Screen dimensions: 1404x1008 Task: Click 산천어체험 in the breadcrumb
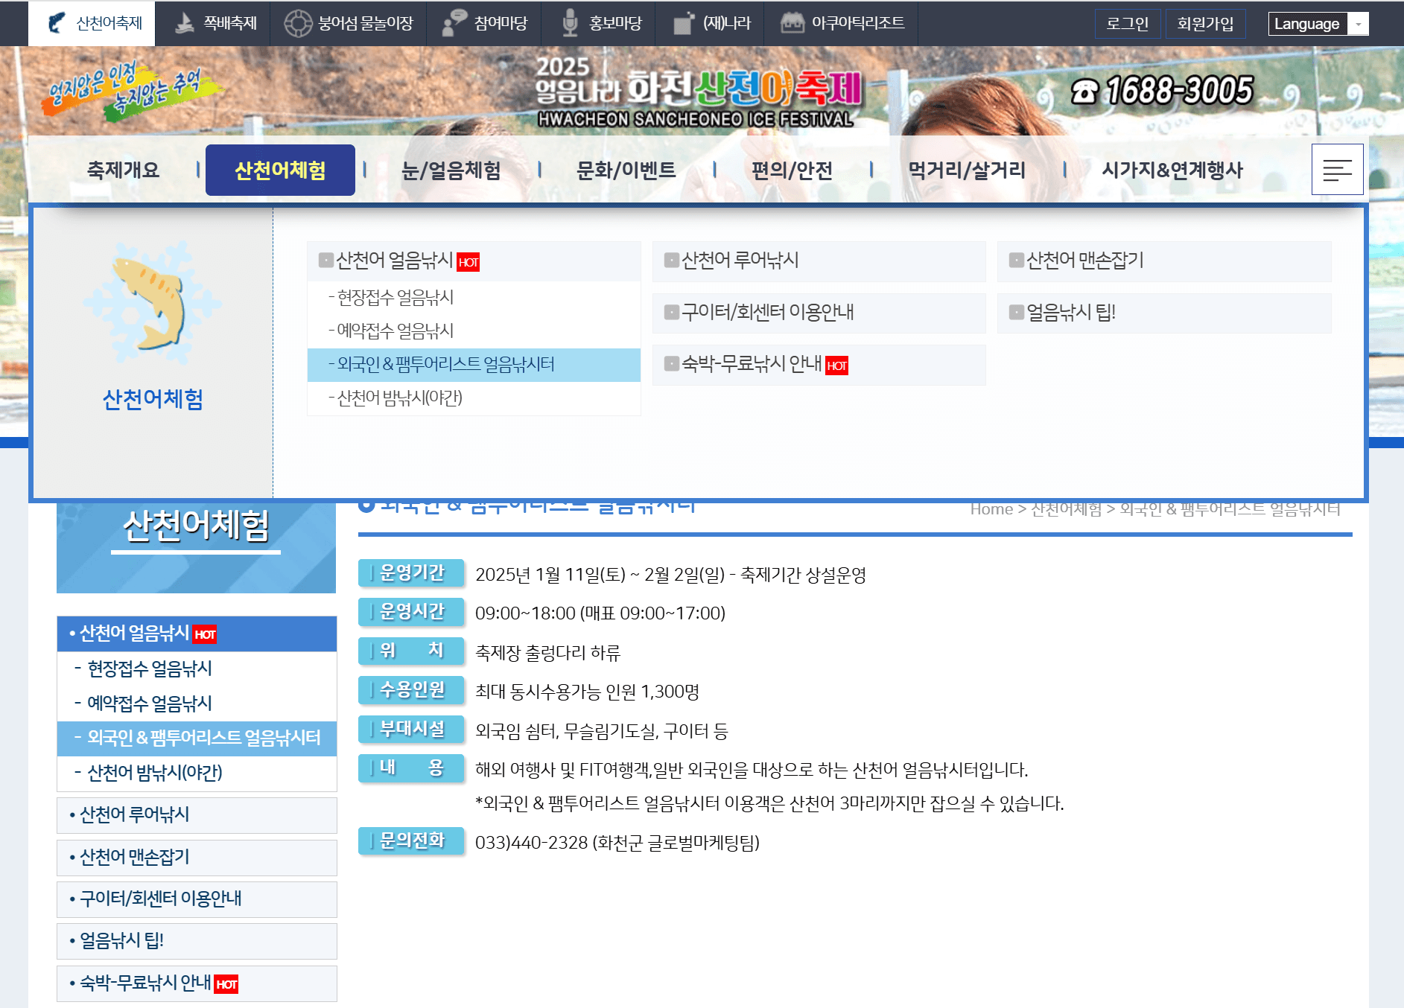tap(1067, 509)
